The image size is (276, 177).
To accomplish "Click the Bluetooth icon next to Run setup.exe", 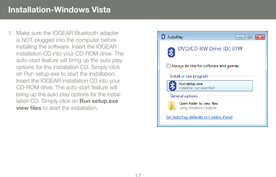I will tap(172, 86).
